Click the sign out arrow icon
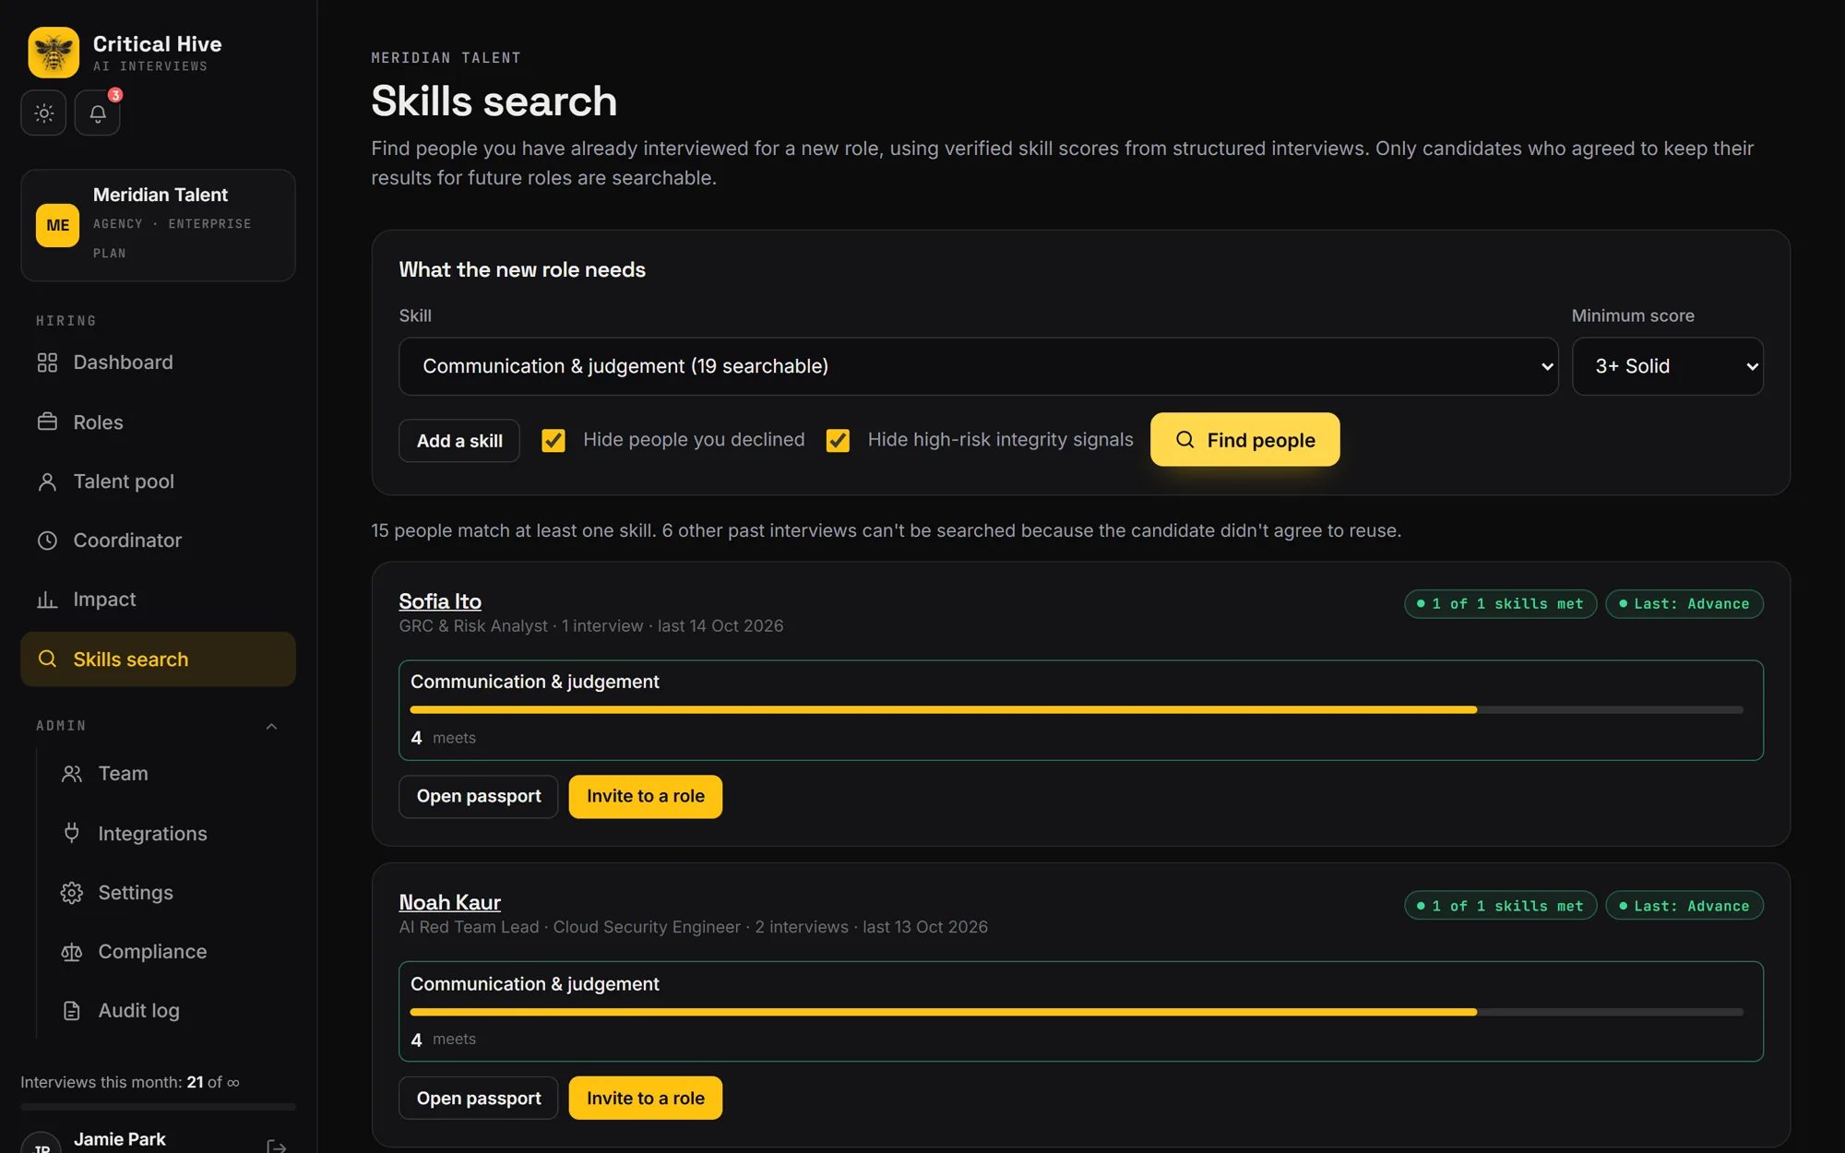This screenshot has height=1153, width=1845. click(x=276, y=1146)
